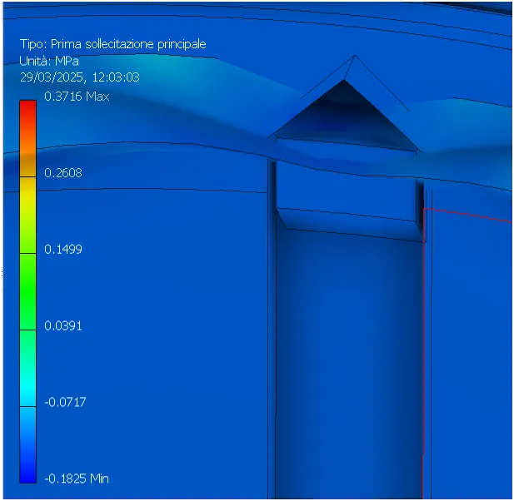Select the dark triangular notch in the model
This screenshot has height=501, width=514.
pyautogui.click(x=344, y=115)
